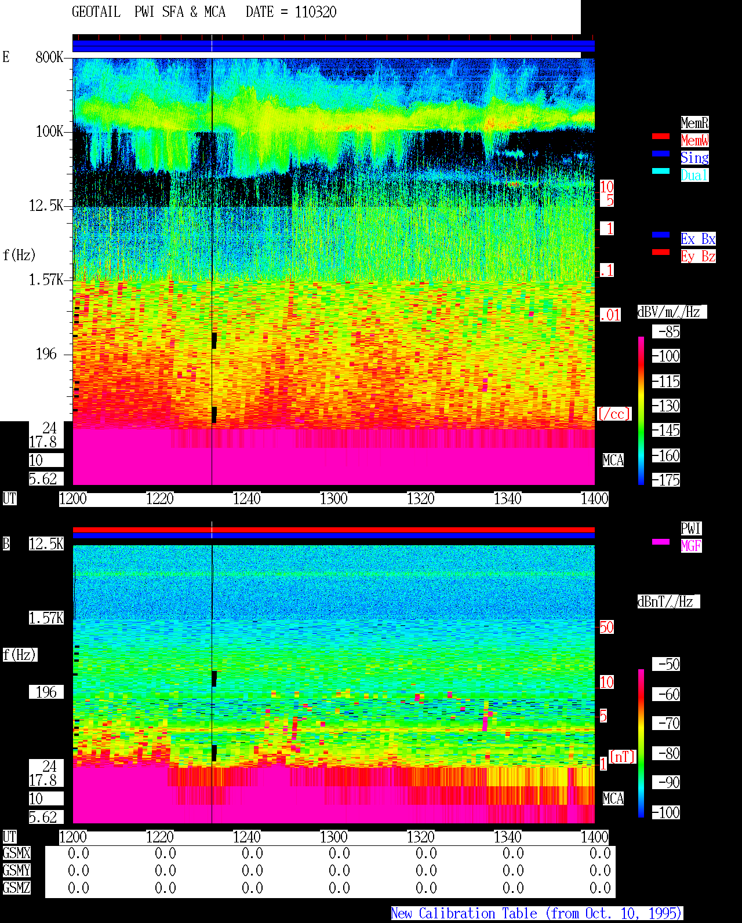Click the -50 value on the magnetic color scale
The width and height of the screenshot is (742, 923).
click(x=667, y=664)
